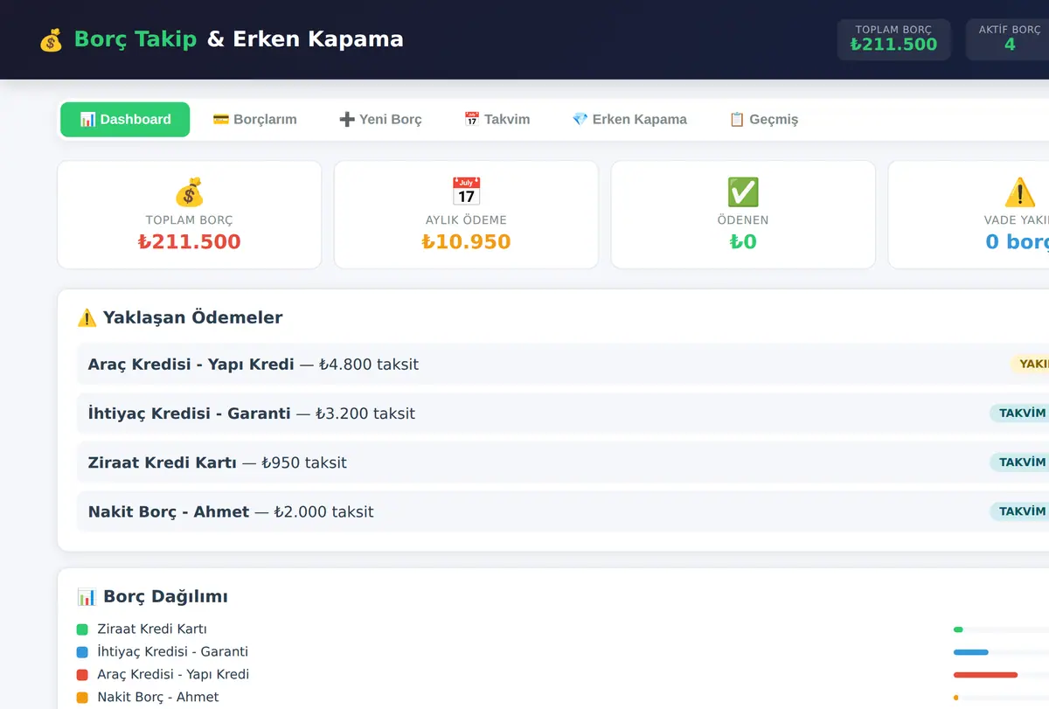
Task: Click the Araç Kredisi - Yapı Kredi legend label
Action: pyautogui.click(x=173, y=675)
